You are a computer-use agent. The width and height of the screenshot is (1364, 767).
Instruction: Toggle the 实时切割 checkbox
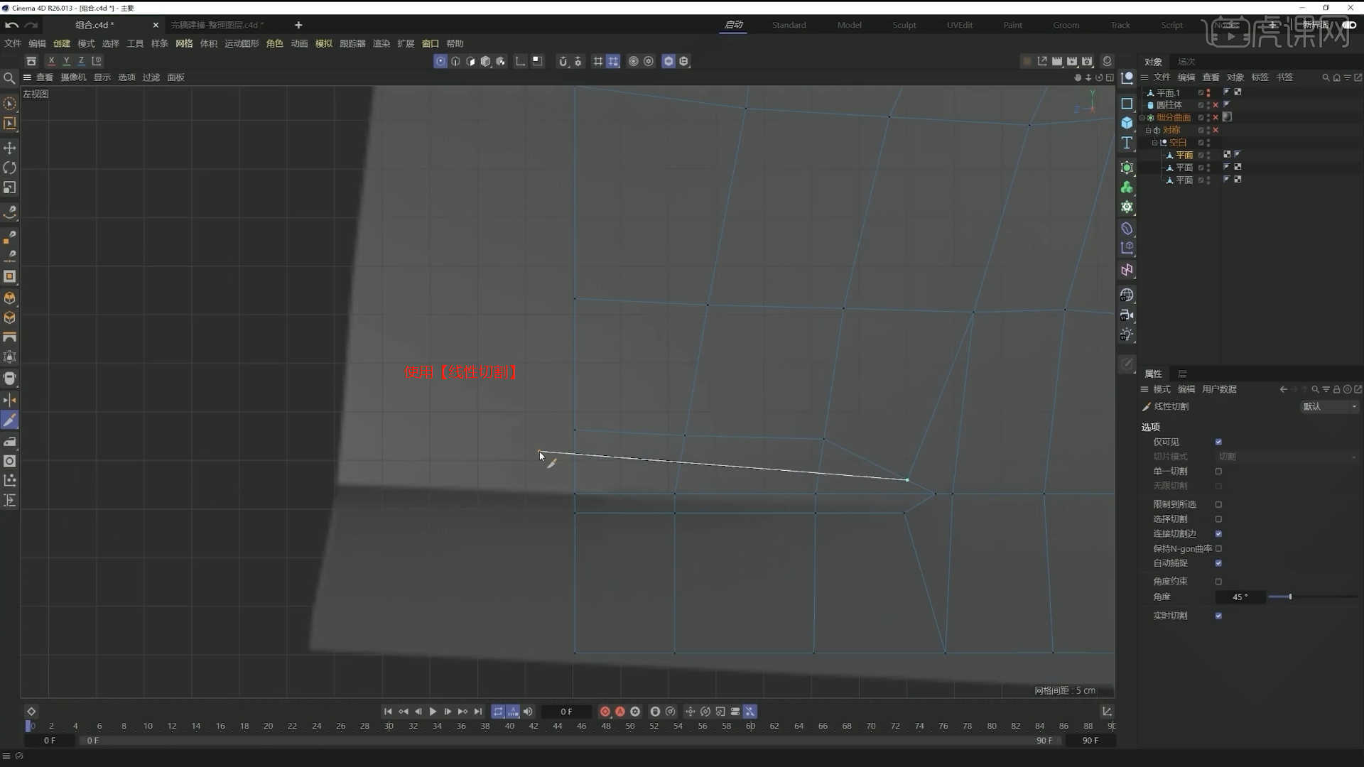tap(1218, 616)
